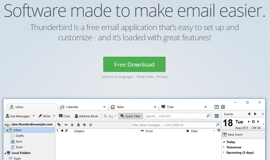Click Filter these messages field
The height and width of the screenshot is (160, 270).
pyautogui.click(x=175, y=125)
